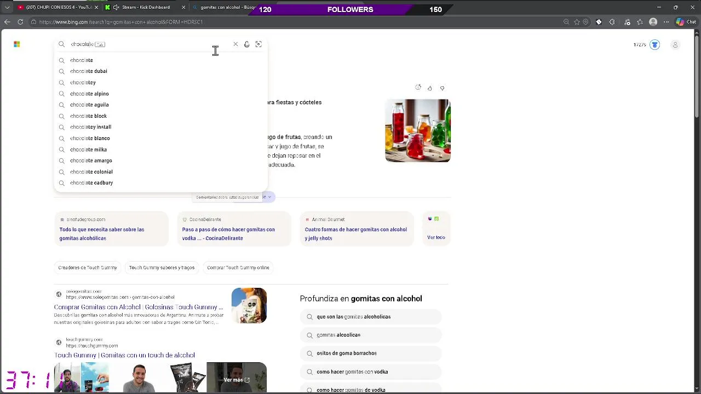701x394 pixels.
Task: Start voice search with microphone icon
Action: pos(247,44)
